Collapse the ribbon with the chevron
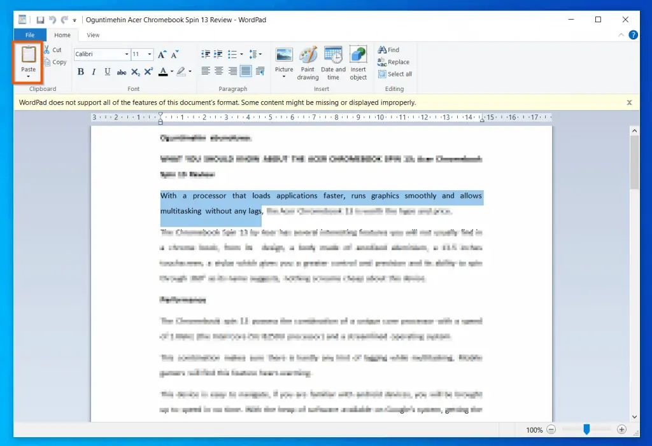The width and height of the screenshot is (652, 446). coord(621,35)
